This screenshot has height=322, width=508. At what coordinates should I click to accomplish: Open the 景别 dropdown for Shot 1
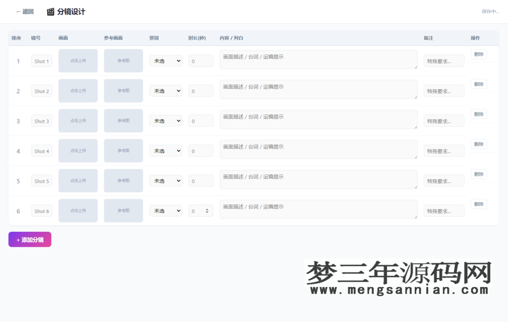coord(165,60)
